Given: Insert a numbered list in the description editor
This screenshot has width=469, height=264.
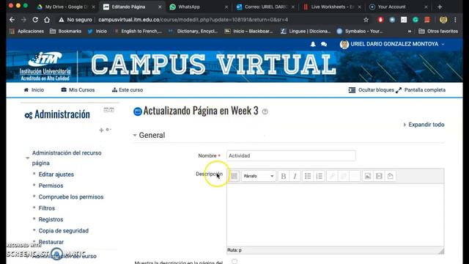Looking at the screenshot, I should coord(320,176).
